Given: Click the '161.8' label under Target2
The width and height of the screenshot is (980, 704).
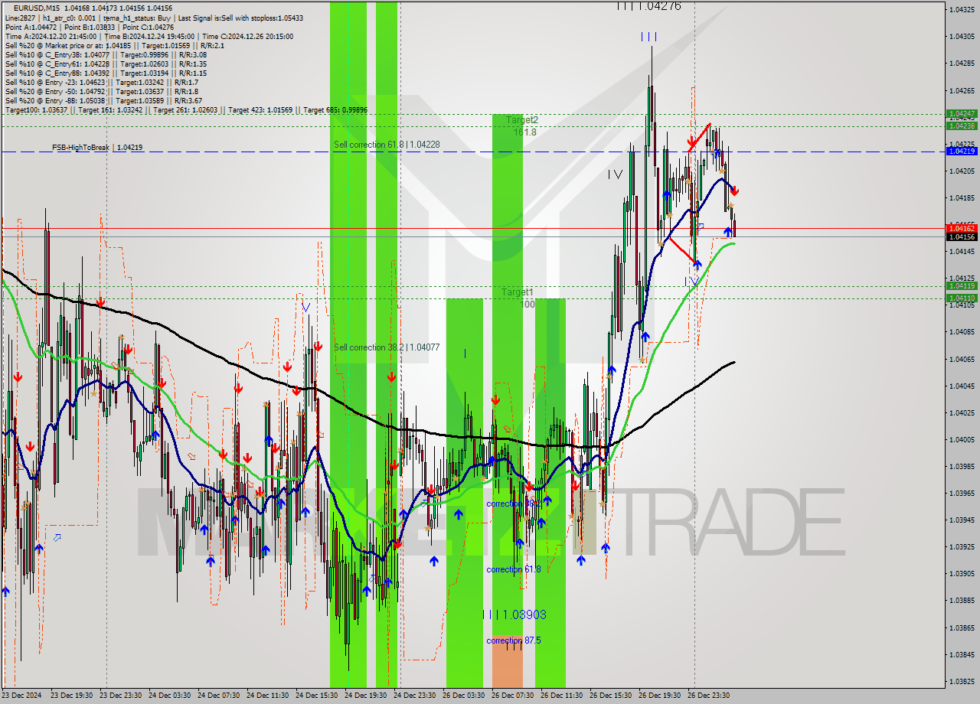Looking at the screenshot, I should 524,132.
